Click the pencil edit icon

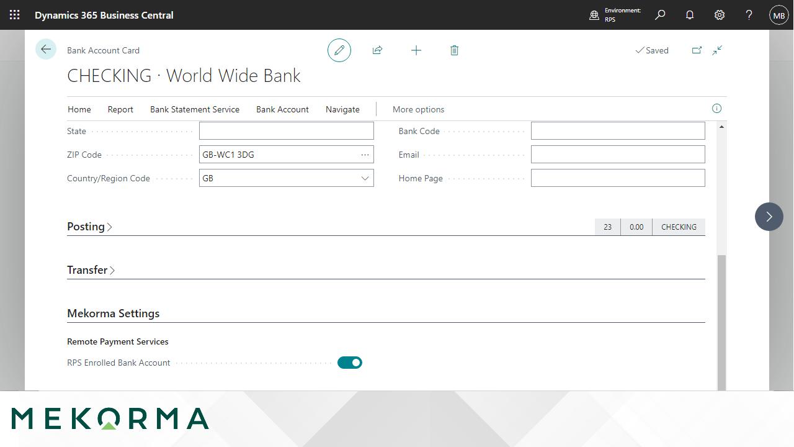[x=339, y=50]
